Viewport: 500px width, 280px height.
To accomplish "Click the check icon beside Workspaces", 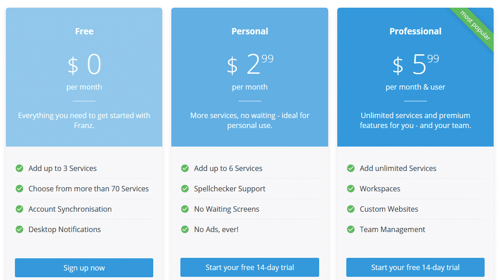I will pyautogui.click(x=351, y=189).
